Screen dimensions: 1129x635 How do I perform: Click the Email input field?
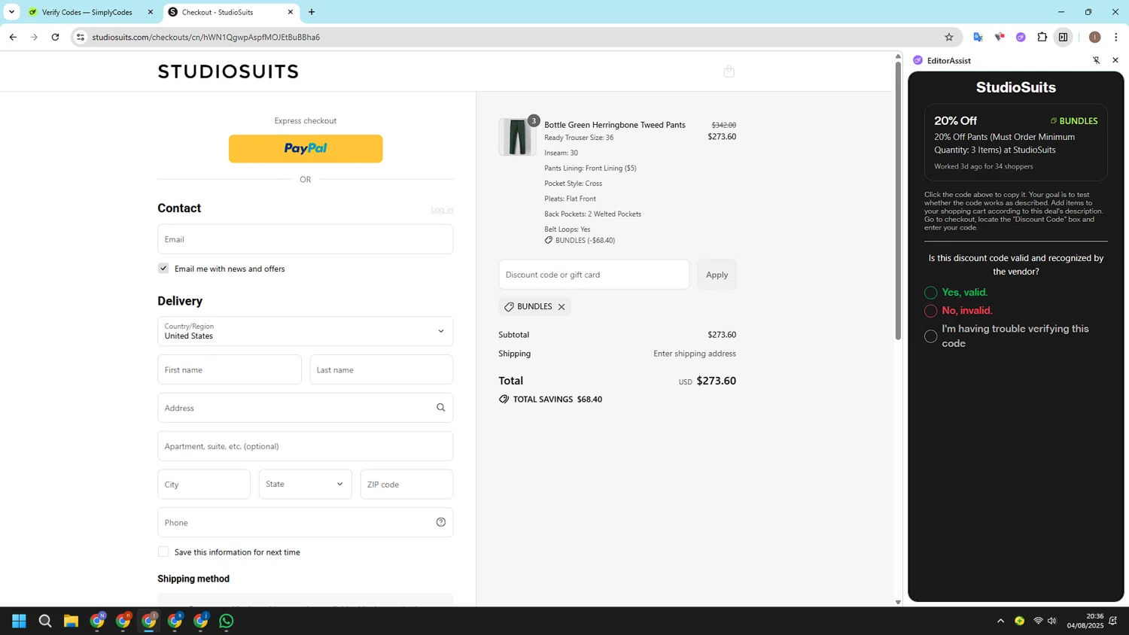(x=305, y=239)
